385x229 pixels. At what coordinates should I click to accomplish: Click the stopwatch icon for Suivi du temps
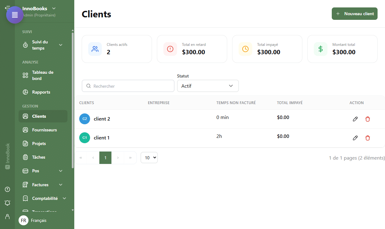[x=25, y=45]
